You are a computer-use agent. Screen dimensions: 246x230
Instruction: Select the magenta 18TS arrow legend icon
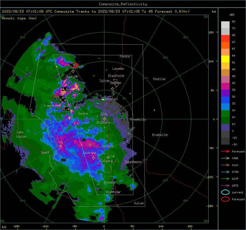point(225,186)
